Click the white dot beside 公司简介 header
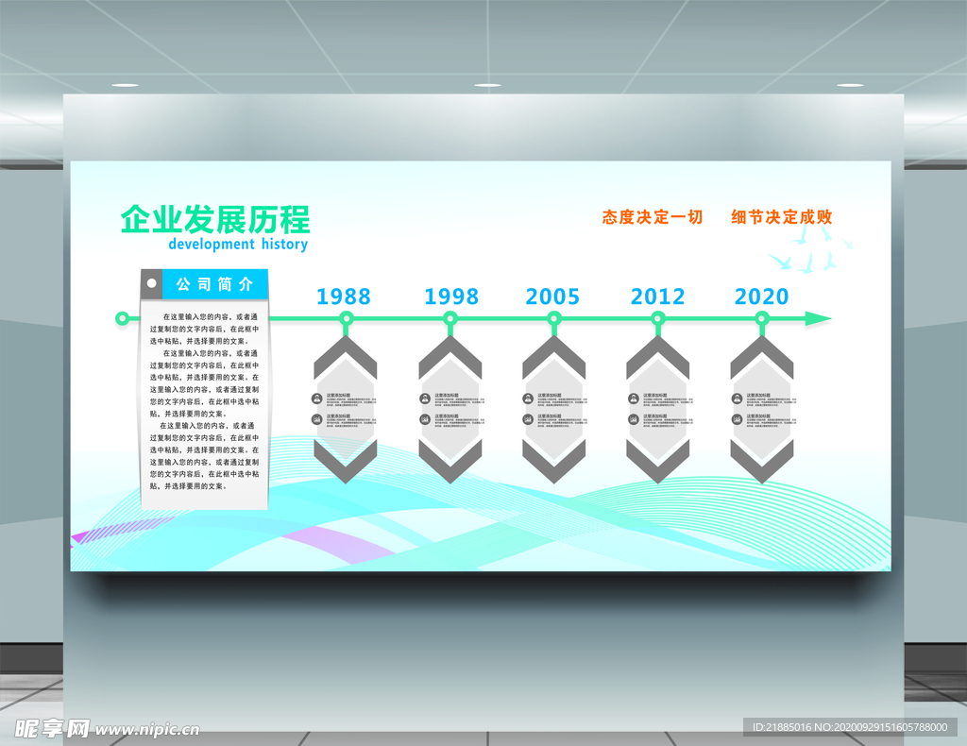The height and width of the screenshot is (746, 967). (x=151, y=283)
